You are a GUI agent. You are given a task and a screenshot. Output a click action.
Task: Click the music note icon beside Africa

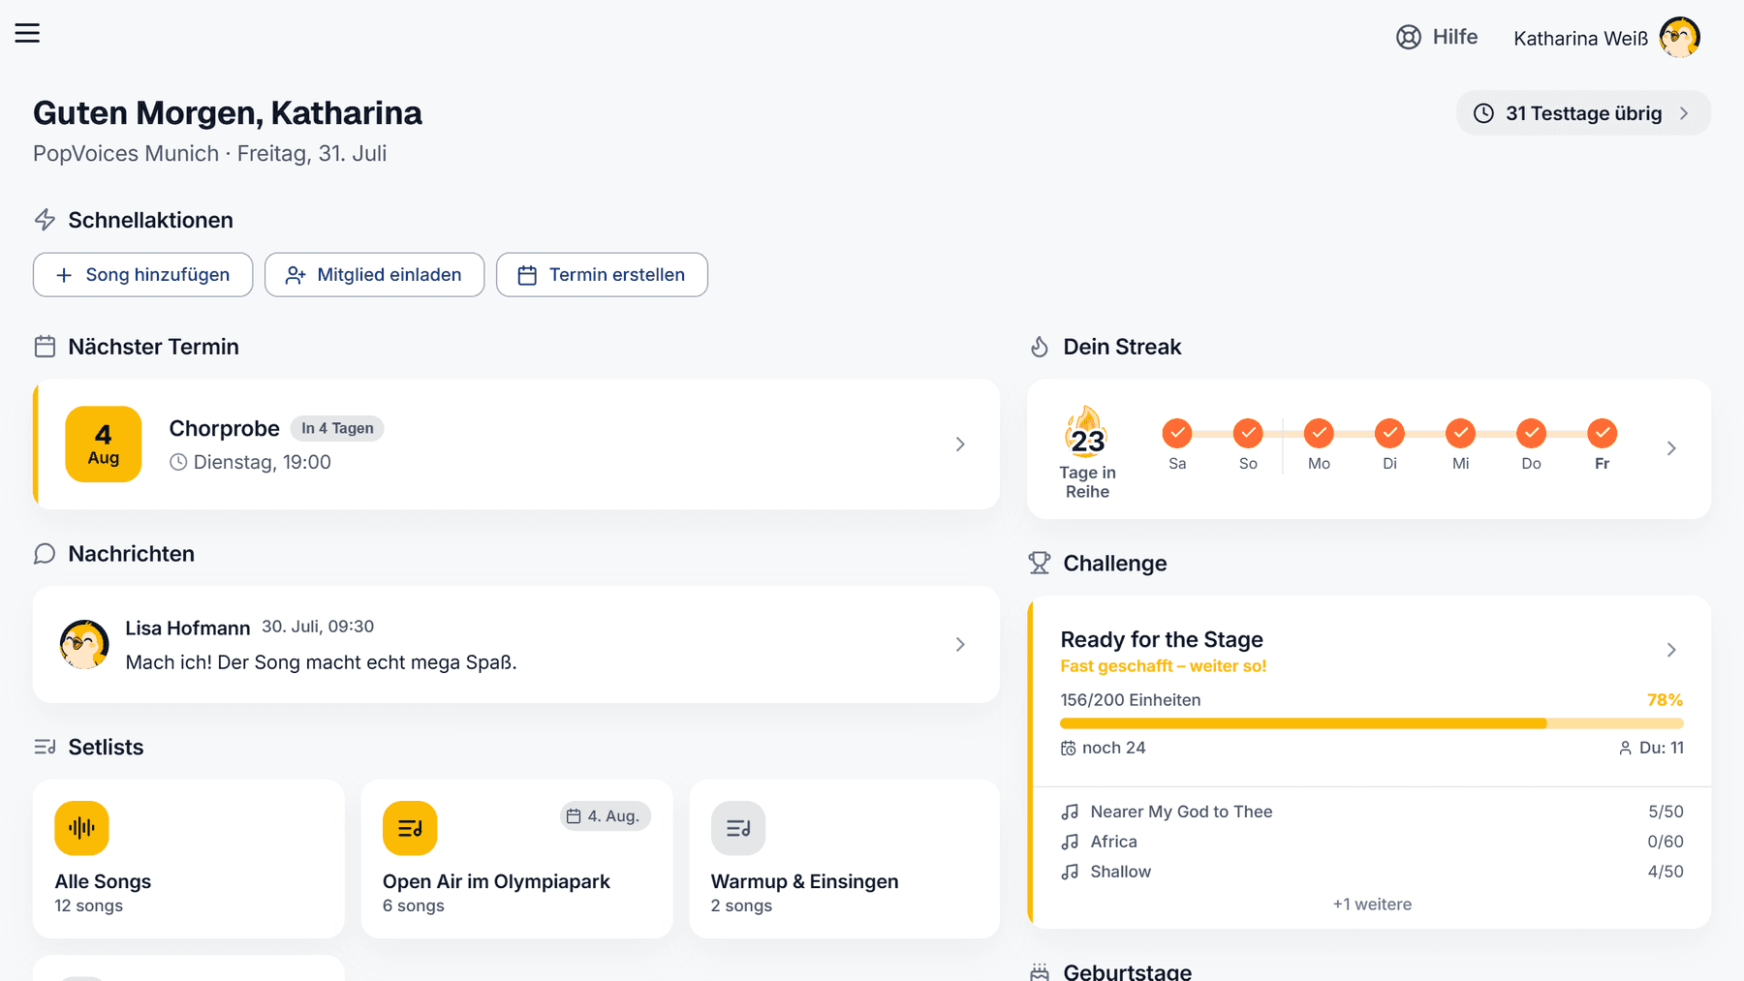1070,842
